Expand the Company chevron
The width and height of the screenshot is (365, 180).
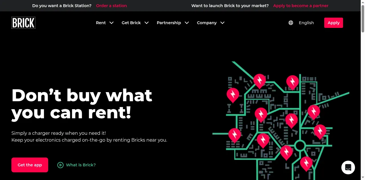(x=222, y=23)
